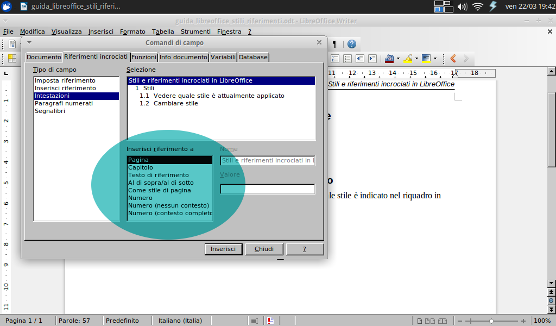This screenshot has height=326, width=556.
Task: Switch to the Documento tab
Action: [x=43, y=57]
